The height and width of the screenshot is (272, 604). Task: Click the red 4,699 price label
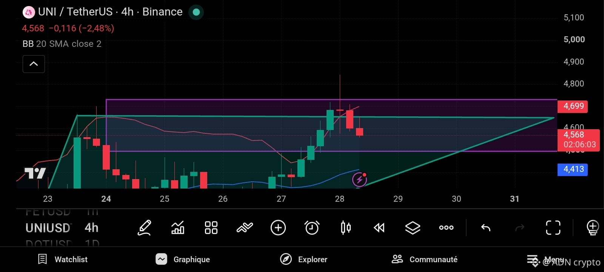pos(573,106)
